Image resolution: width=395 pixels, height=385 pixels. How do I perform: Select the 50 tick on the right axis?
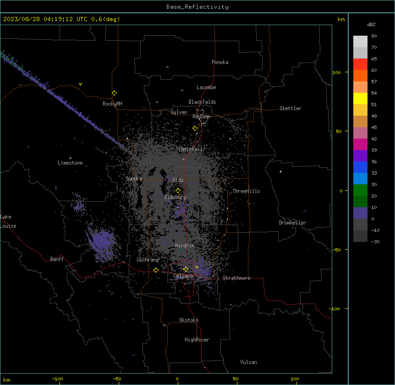(x=339, y=131)
